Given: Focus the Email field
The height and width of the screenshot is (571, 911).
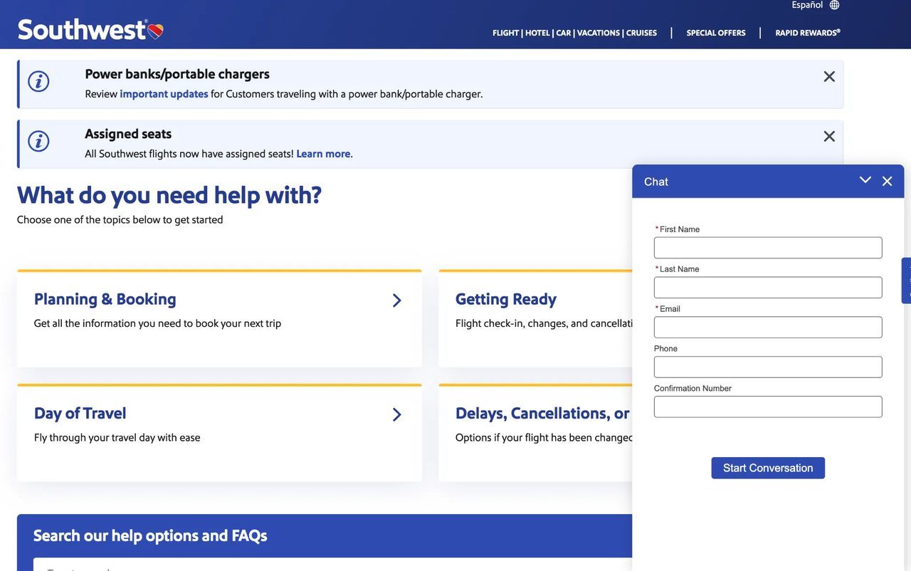Looking at the screenshot, I should pyautogui.click(x=768, y=328).
